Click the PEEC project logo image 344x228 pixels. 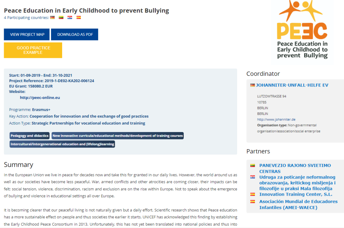pos(302,30)
